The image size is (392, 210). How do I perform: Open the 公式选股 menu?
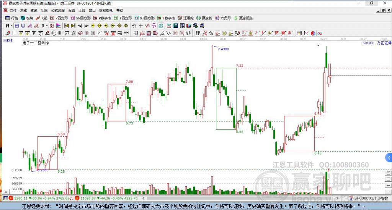58,10
